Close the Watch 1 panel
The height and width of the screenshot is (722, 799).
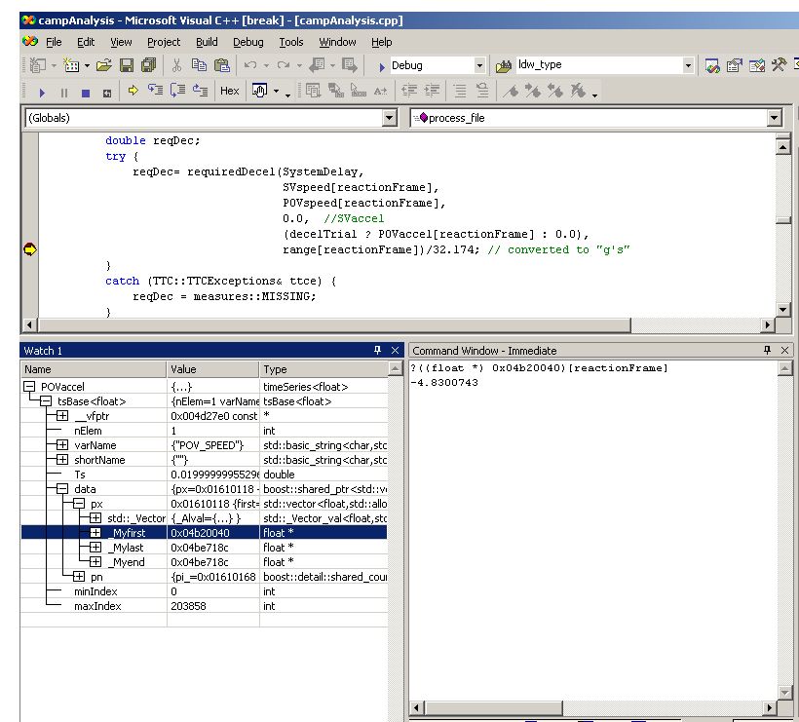click(395, 350)
